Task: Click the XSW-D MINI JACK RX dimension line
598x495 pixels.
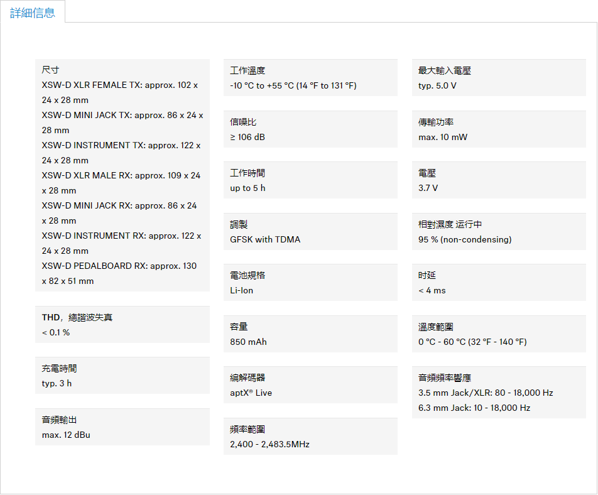Action: 119,213
